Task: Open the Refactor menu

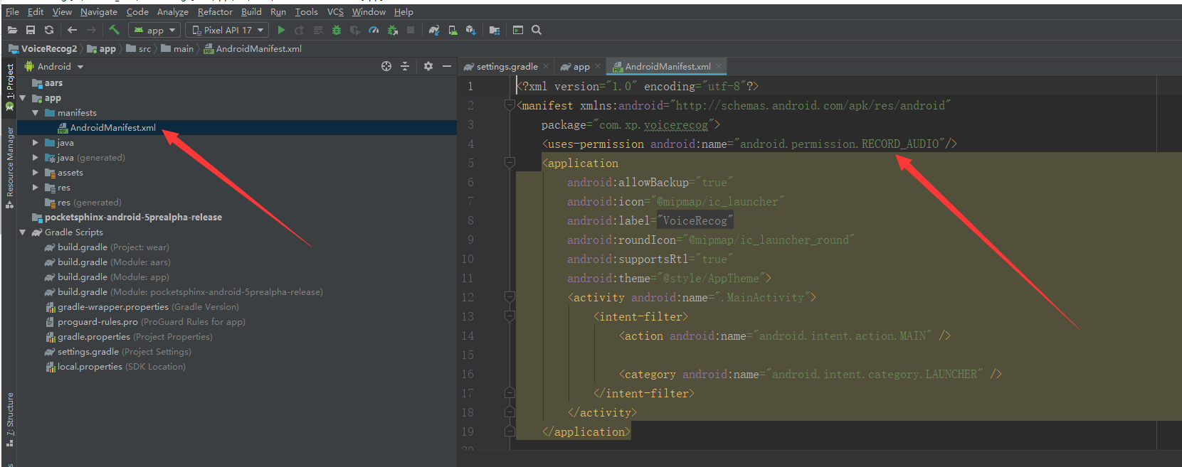Action: [215, 11]
